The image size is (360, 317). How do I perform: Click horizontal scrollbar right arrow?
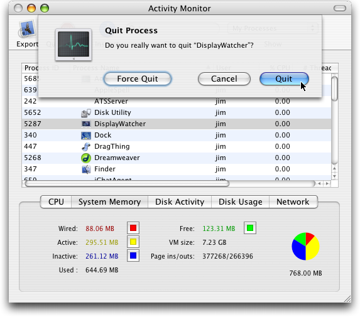327,183
